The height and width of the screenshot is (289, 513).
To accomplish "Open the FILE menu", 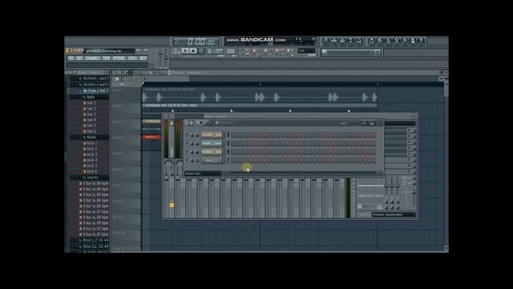I will 71,59.
